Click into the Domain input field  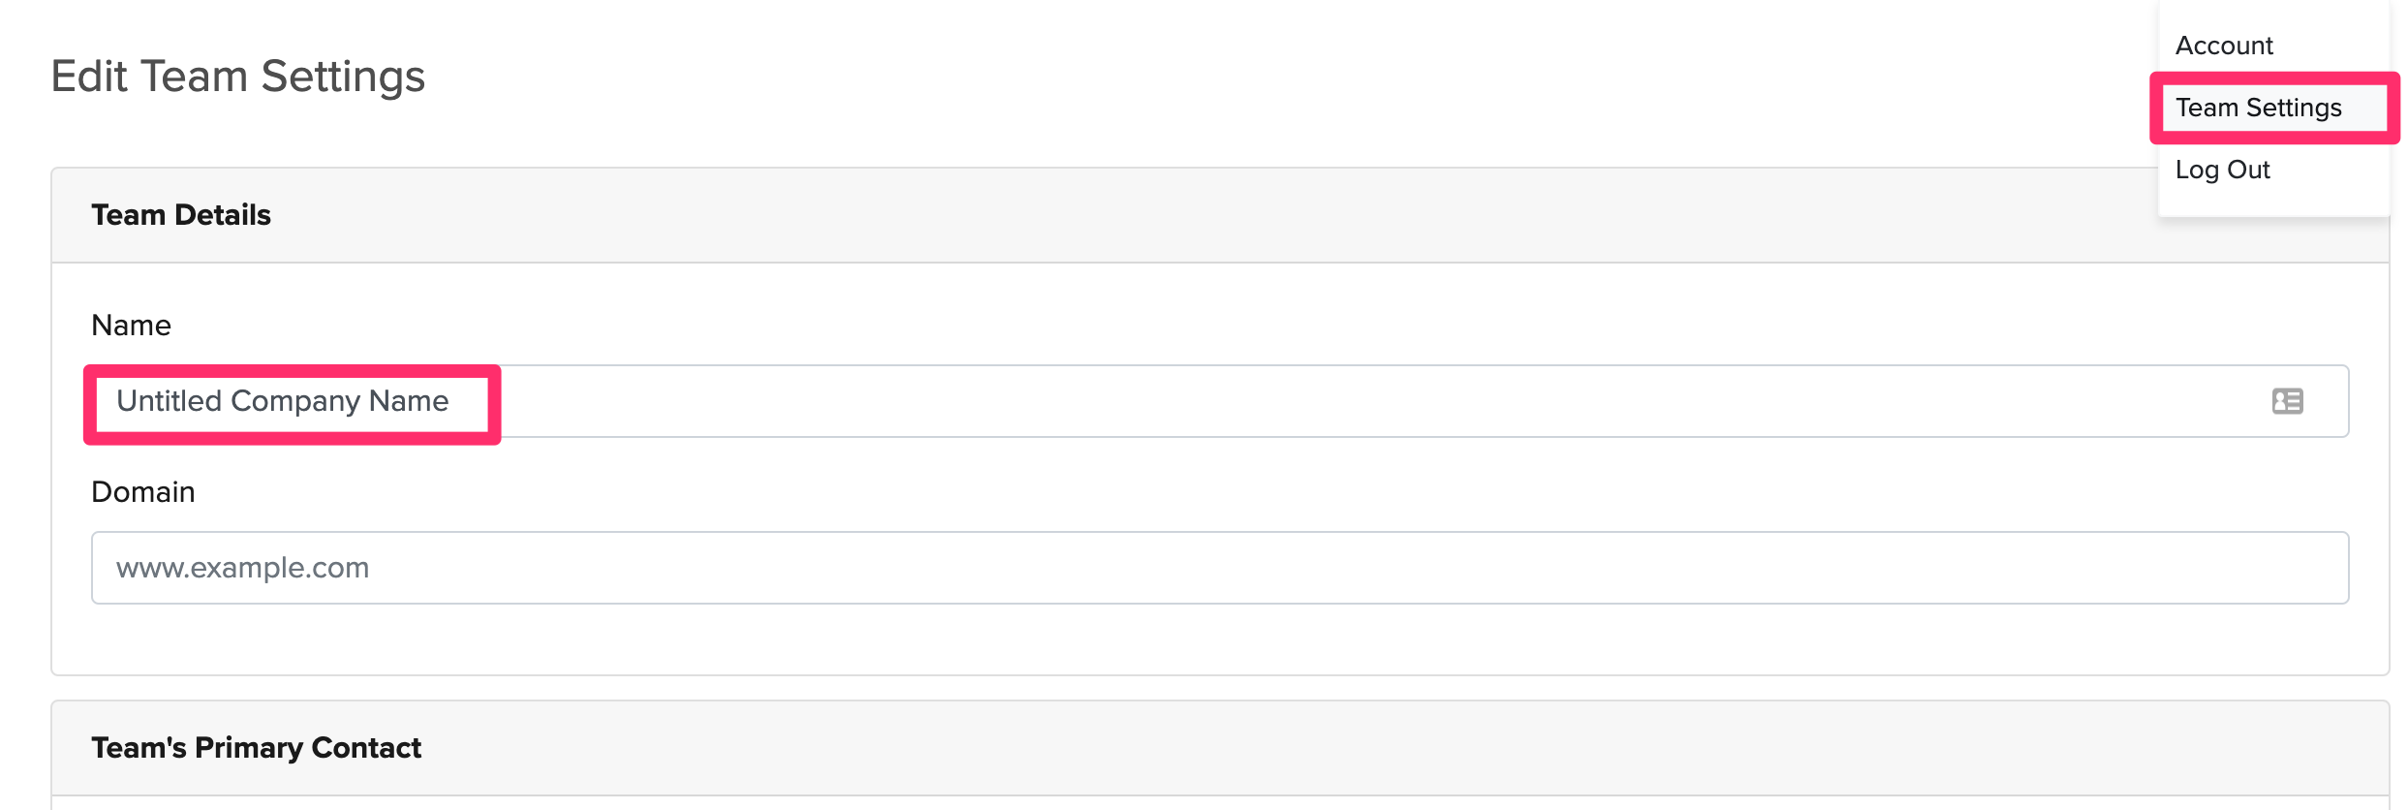[1219, 568]
